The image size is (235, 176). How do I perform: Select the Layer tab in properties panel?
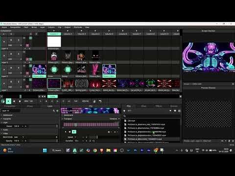click(50, 106)
